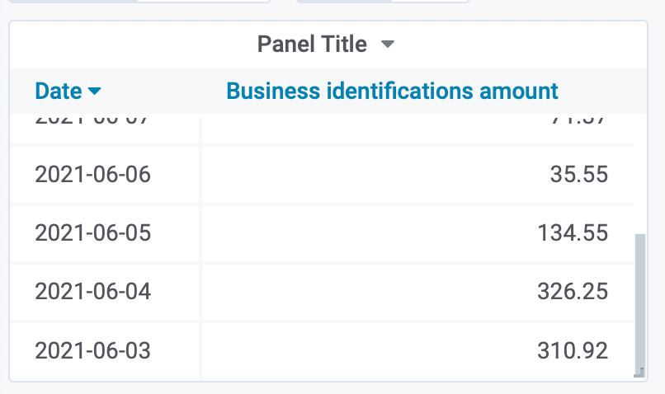Select the 2021-06-04 date cell
The height and width of the screenshot is (394, 665).
click(x=93, y=291)
